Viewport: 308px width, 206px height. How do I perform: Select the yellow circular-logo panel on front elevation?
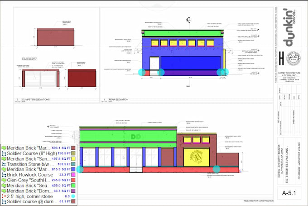(197, 157)
